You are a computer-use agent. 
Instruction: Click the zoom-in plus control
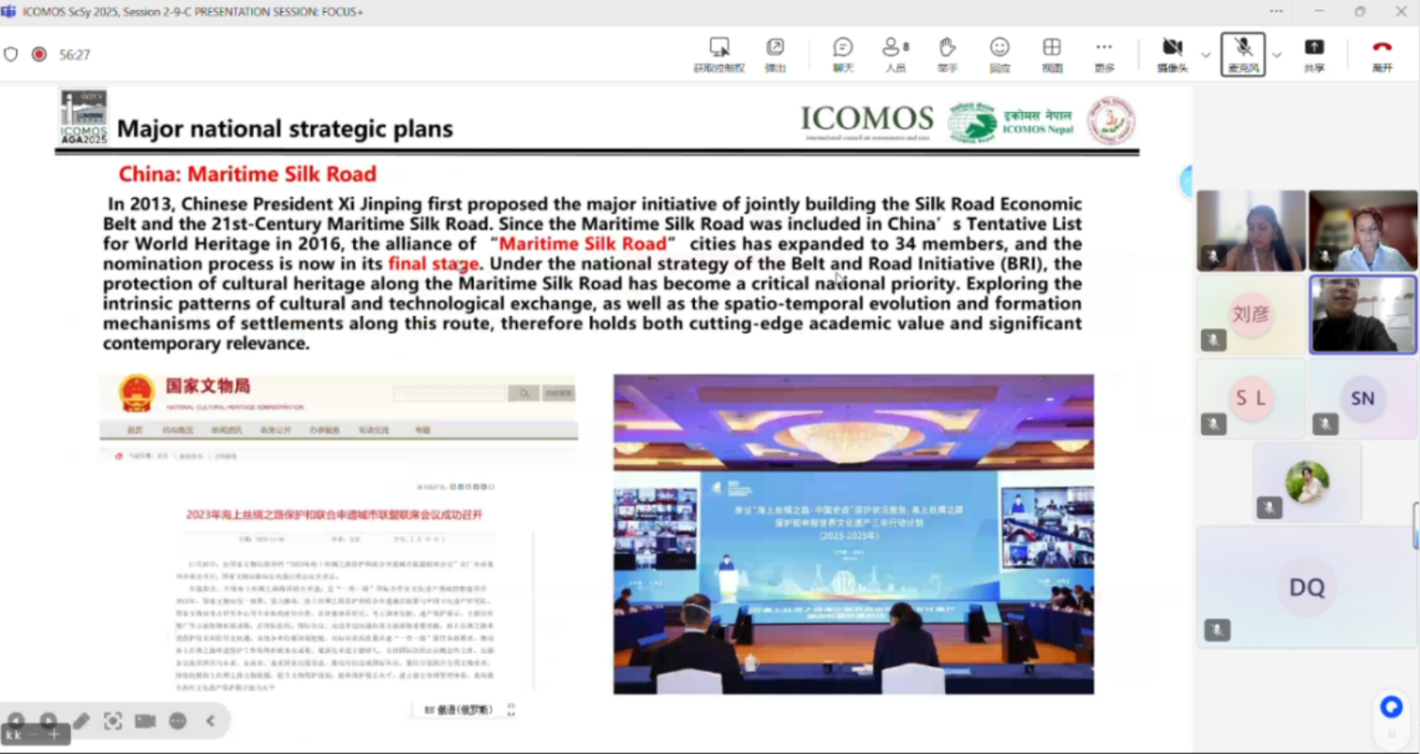[x=54, y=734]
